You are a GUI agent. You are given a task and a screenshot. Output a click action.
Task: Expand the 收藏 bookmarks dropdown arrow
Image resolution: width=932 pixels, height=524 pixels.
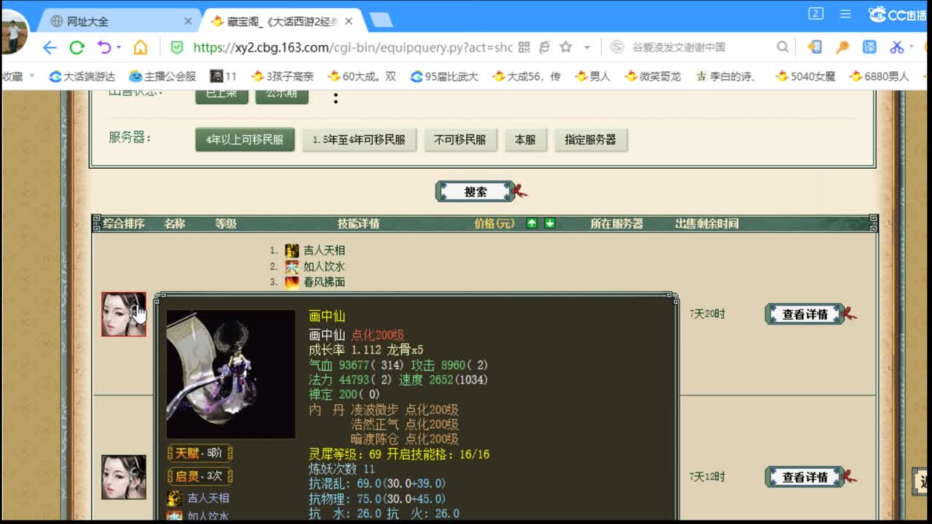click(x=31, y=76)
